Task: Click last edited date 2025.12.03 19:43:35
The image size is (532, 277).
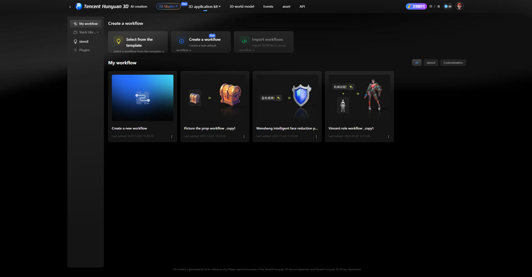Action: pyautogui.click(x=132, y=136)
